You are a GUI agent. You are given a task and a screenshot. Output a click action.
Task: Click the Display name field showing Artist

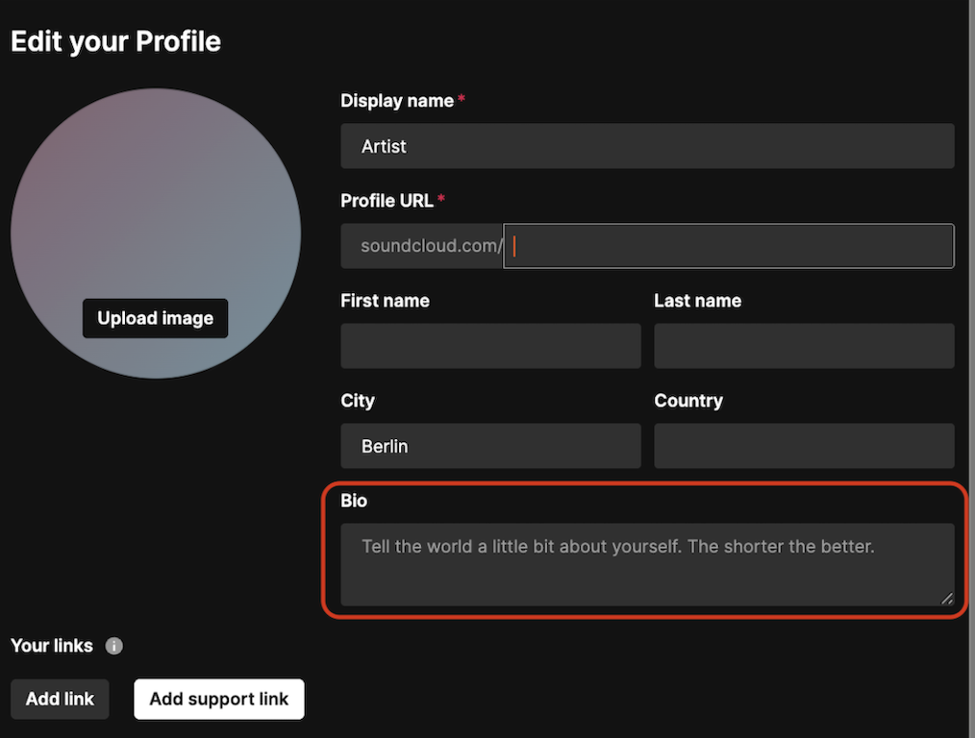point(646,146)
